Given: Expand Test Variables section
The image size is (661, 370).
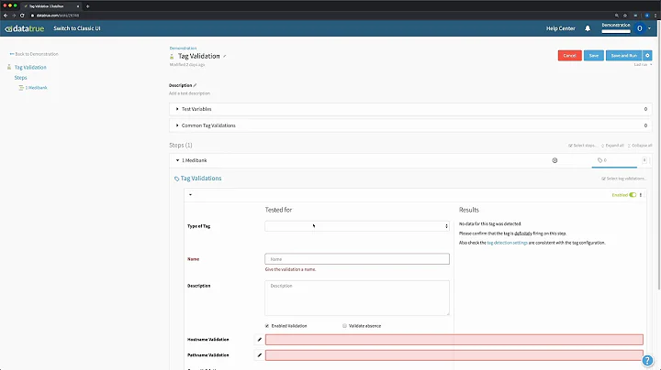Looking at the screenshot, I should (x=410, y=109).
